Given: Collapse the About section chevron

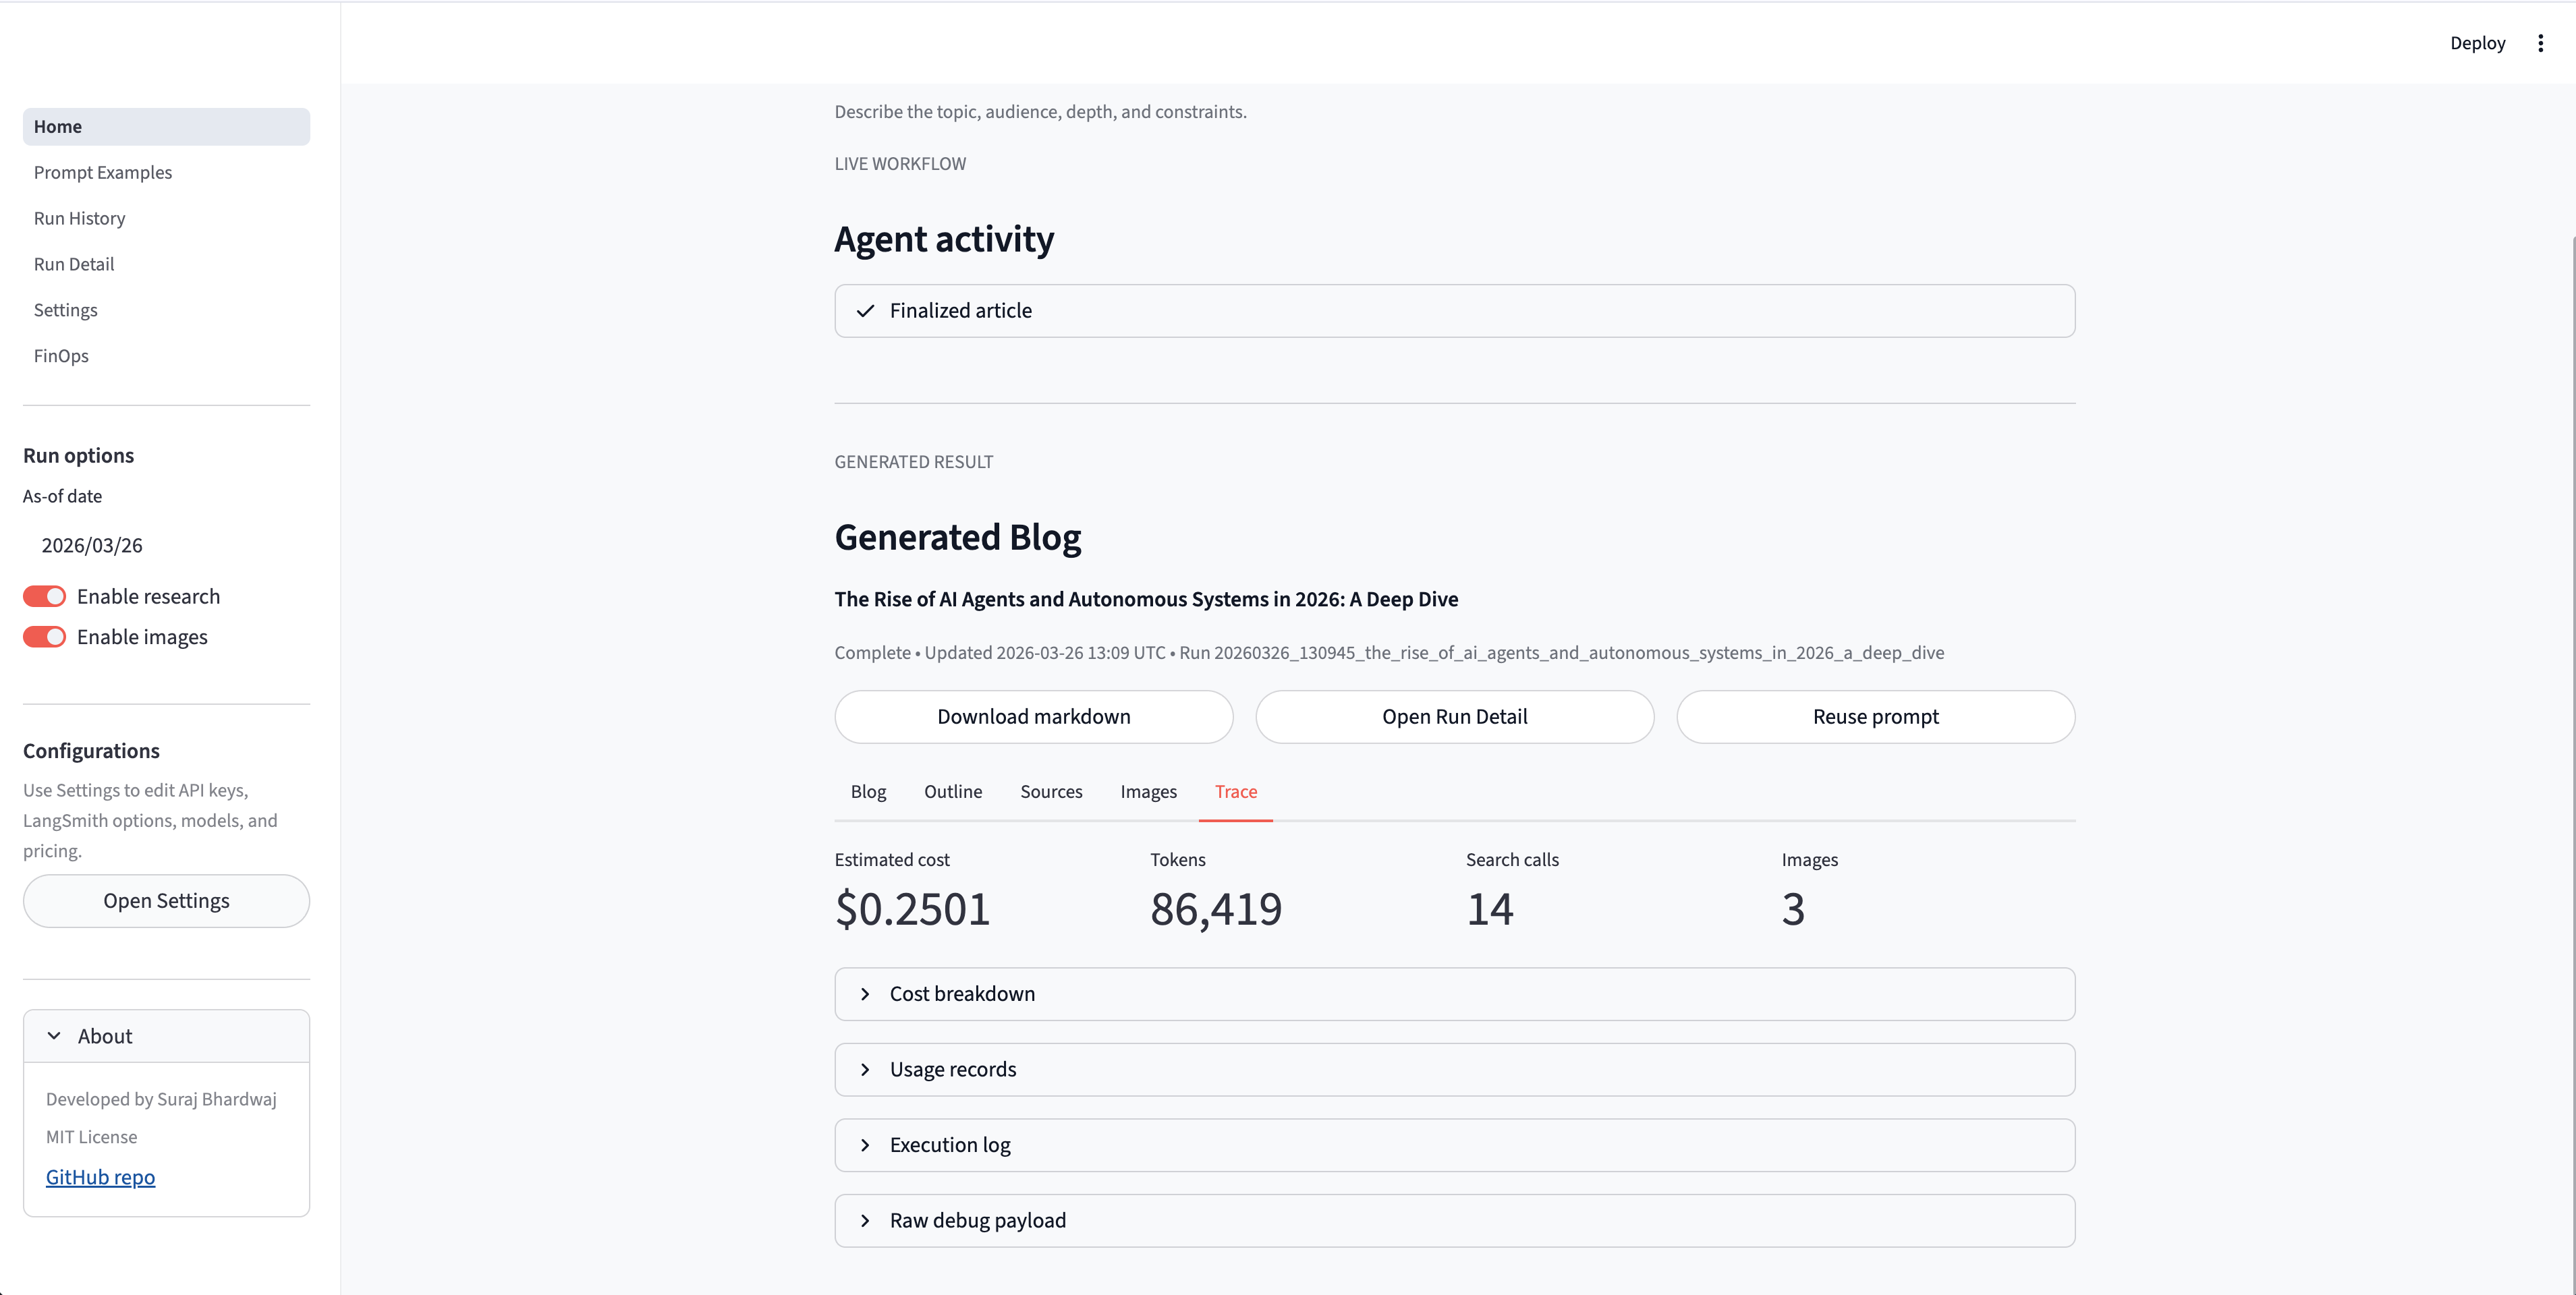Looking at the screenshot, I should click(x=54, y=1036).
